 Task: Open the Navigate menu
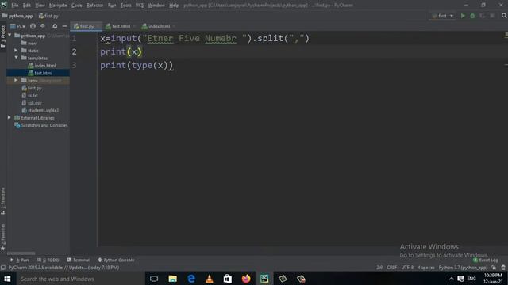(58, 6)
